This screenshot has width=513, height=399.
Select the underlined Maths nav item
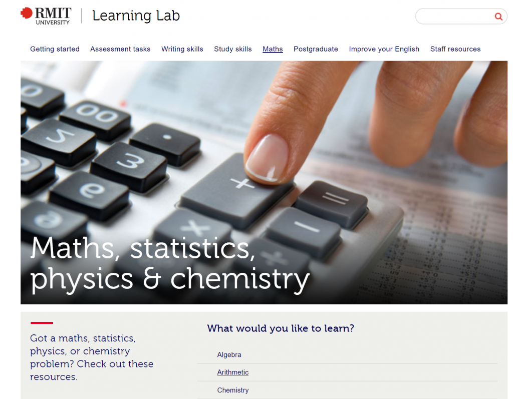(x=273, y=49)
